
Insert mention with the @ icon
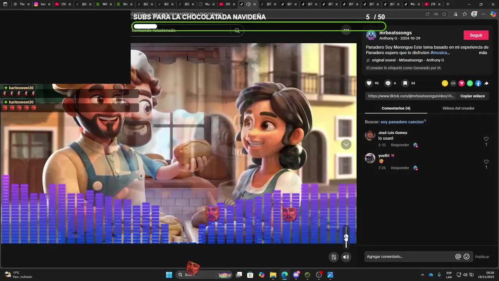coord(458,256)
